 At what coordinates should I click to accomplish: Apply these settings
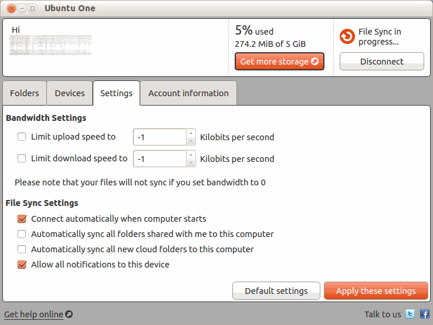pyautogui.click(x=376, y=291)
